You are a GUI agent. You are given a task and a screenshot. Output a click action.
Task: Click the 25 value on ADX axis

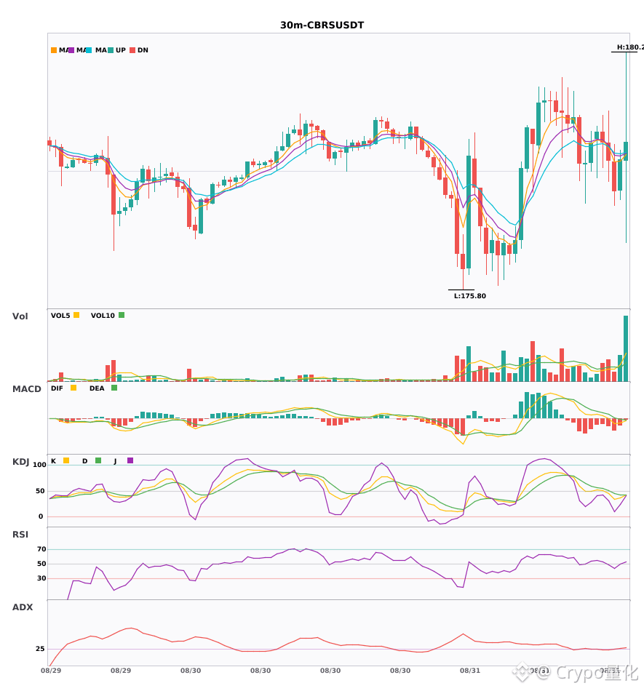(x=40, y=649)
